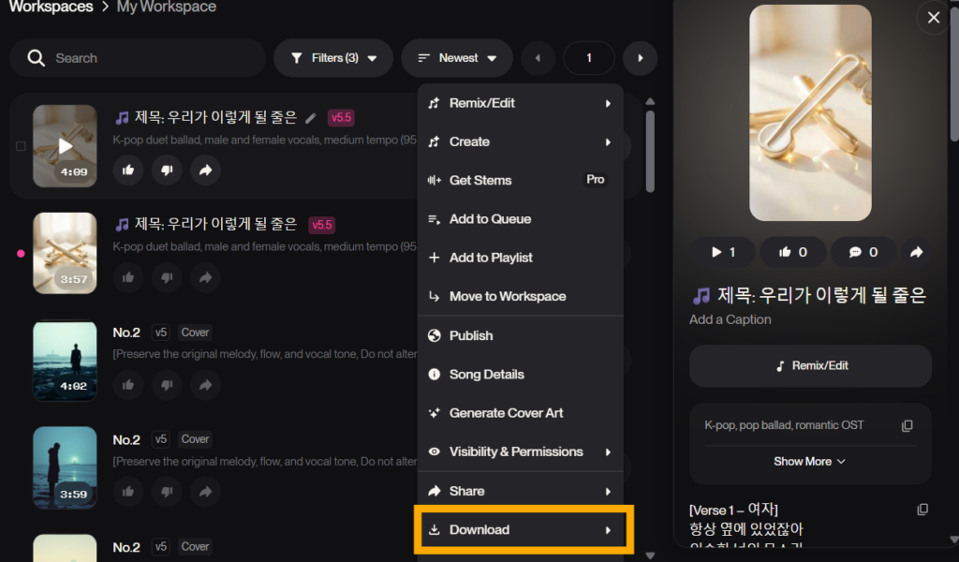
Task: Tick the checkbox beside the first song
Action: (x=21, y=146)
